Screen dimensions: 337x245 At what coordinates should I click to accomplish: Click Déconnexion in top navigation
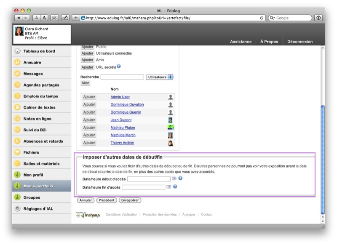point(300,42)
